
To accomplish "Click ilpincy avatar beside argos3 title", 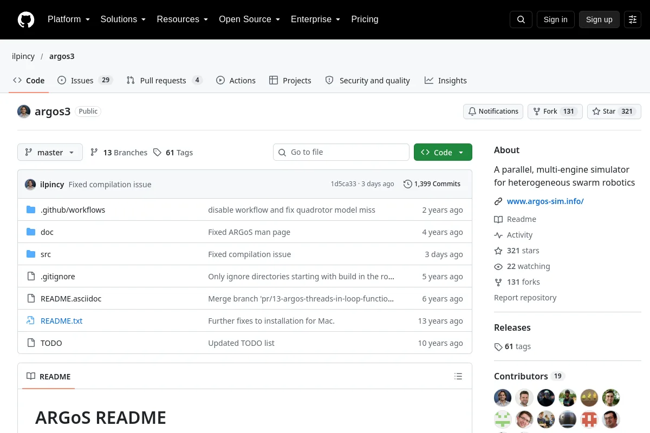I will 24,111.
